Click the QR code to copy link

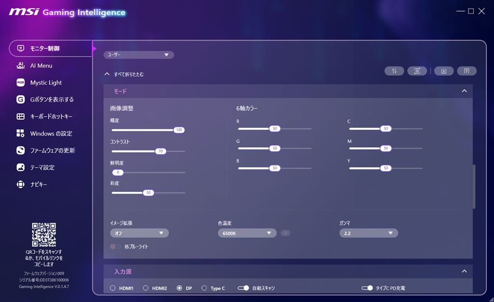click(44, 234)
